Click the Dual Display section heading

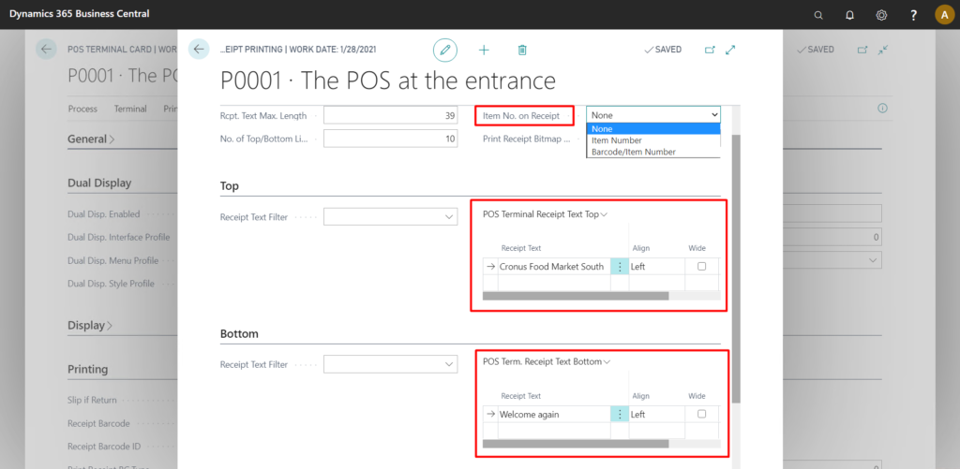click(99, 183)
